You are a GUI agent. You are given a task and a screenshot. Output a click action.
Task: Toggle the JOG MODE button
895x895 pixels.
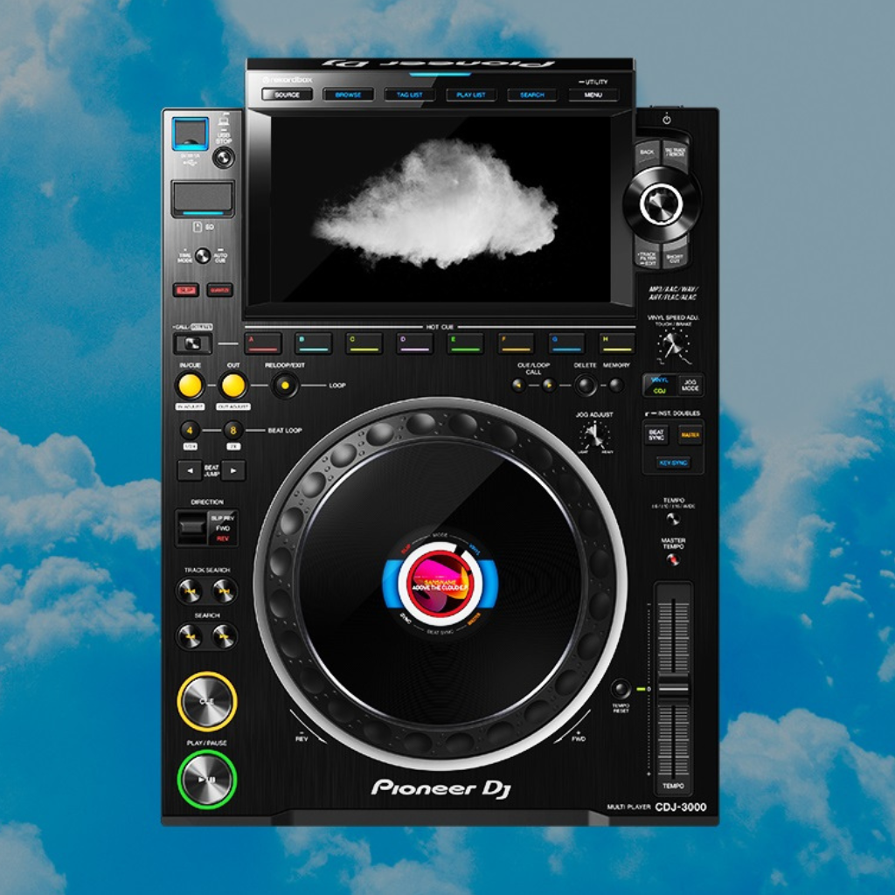[690, 385]
